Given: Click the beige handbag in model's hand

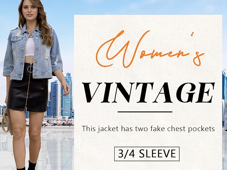Looking at the screenshot, I should click(x=7, y=121).
